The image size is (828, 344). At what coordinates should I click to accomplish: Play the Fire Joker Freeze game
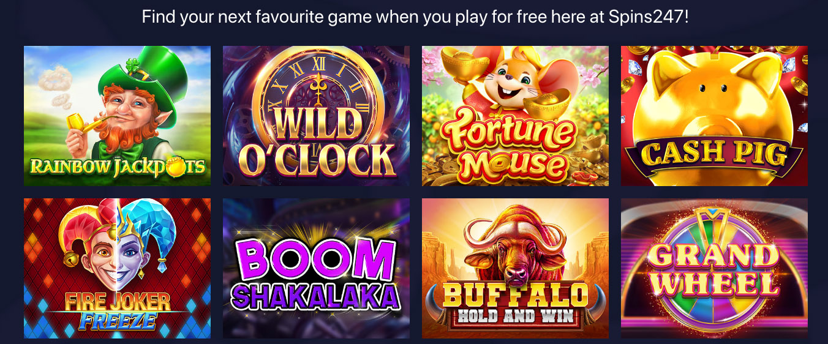pos(117,268)
